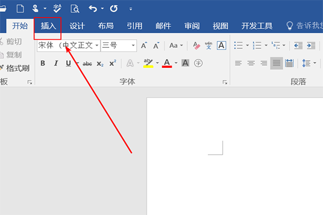
Task: Apply distributed alignment icon
Action: coord(289,63)
